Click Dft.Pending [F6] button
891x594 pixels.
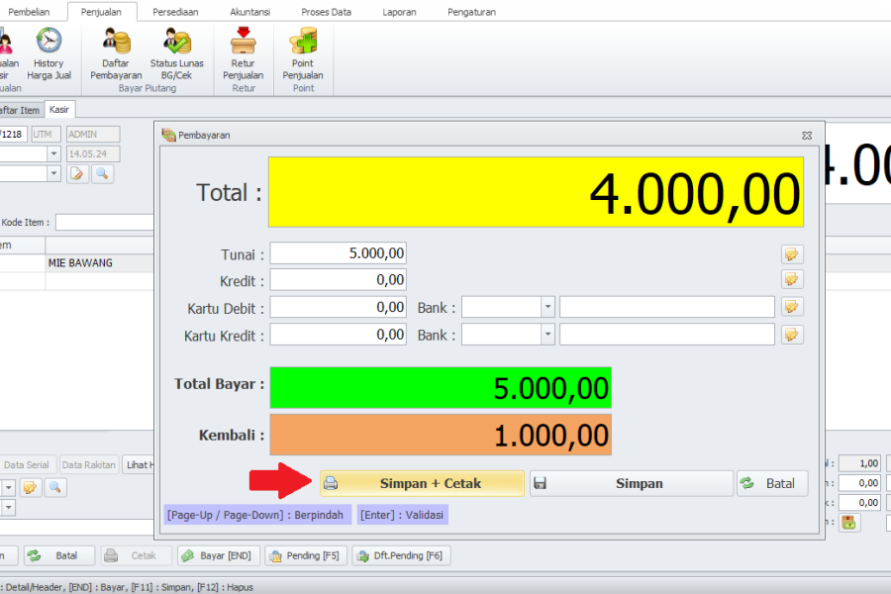(401, 555)
